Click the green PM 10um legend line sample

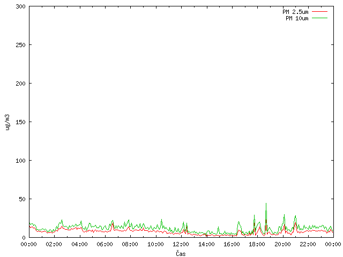click(x=319, y=18)
